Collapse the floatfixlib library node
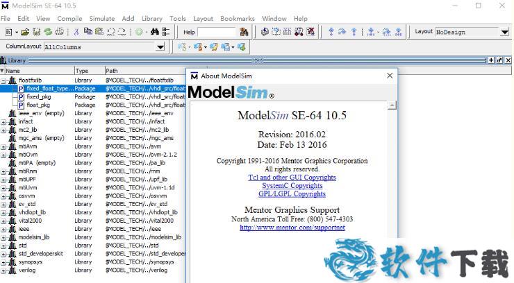 pos(3,80)
